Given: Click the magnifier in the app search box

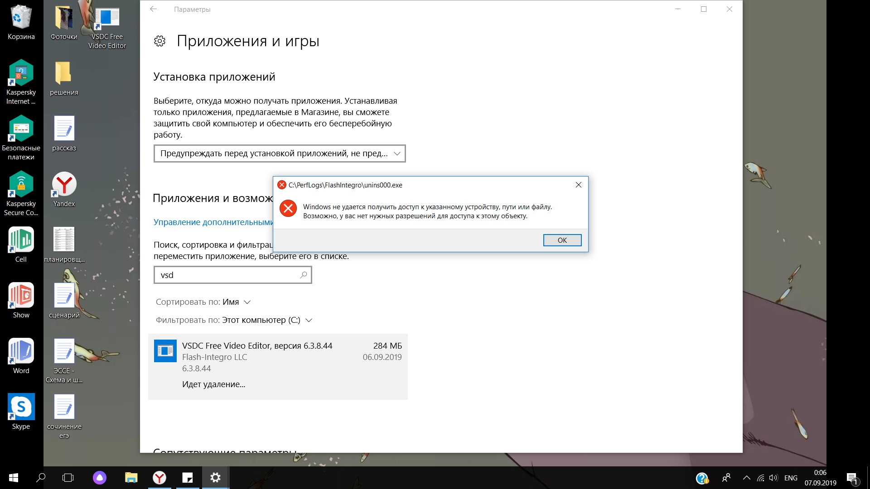Looking at the screenshot, I should pyautogui.click(x=304, y=275).
